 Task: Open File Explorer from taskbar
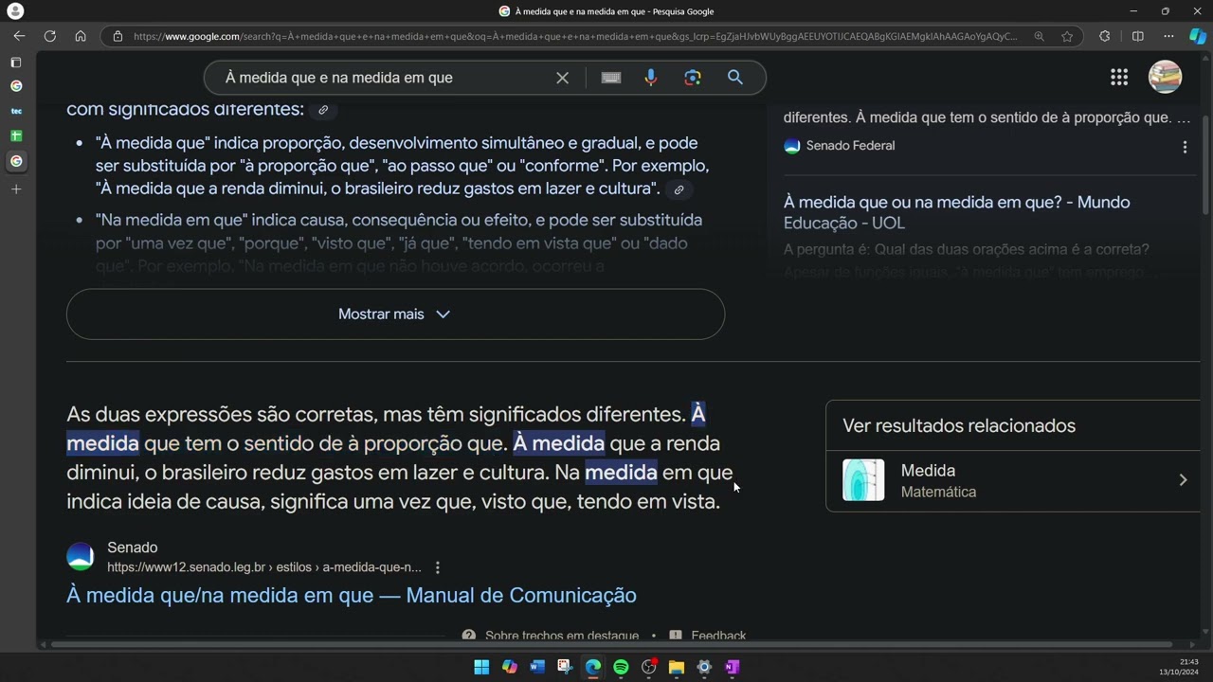(677, 667)
